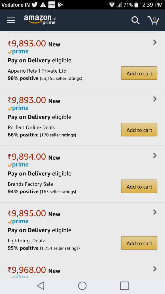The height and width of the screenshot is (294, 165).
Task: Tap the eBay notification icon in status bar
Action: point(52,5)
